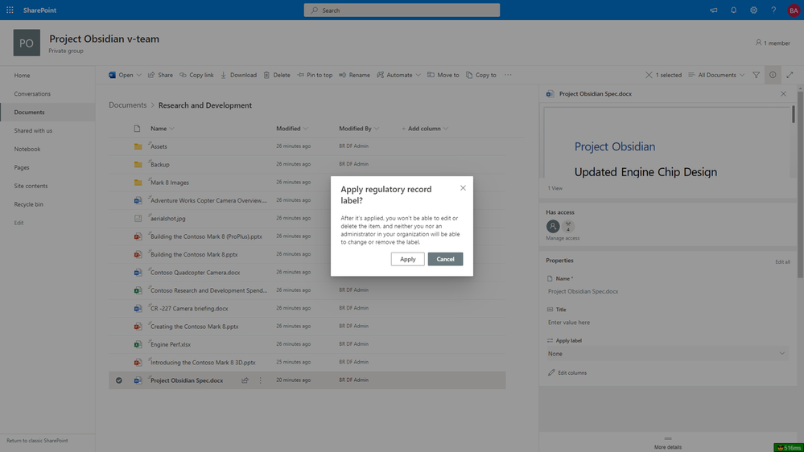Click Return to classic SharePoint
The height and width of the screenshot is (452, 804).
(37, 441)
